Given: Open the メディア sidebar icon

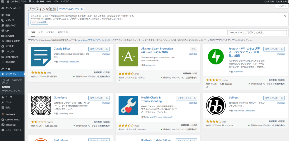Looking at the screenshot, I should [3, 20].
